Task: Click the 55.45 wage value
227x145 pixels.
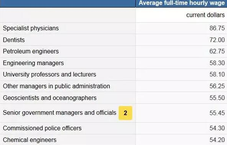Action: 217,113
